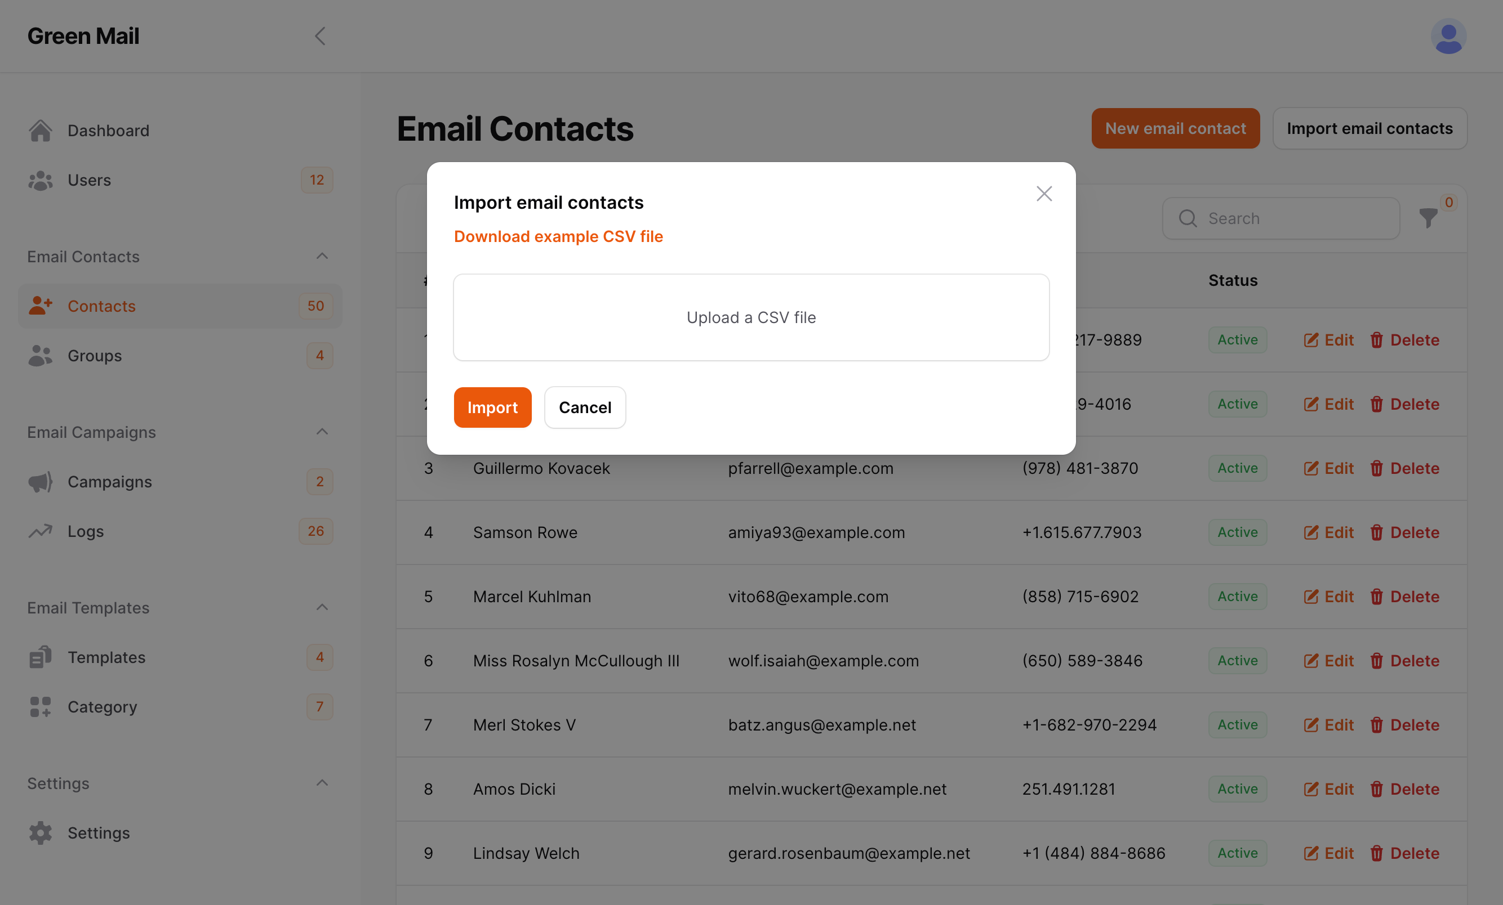
Task: Click the Upload a CSV file area
Action: (751, 317)
